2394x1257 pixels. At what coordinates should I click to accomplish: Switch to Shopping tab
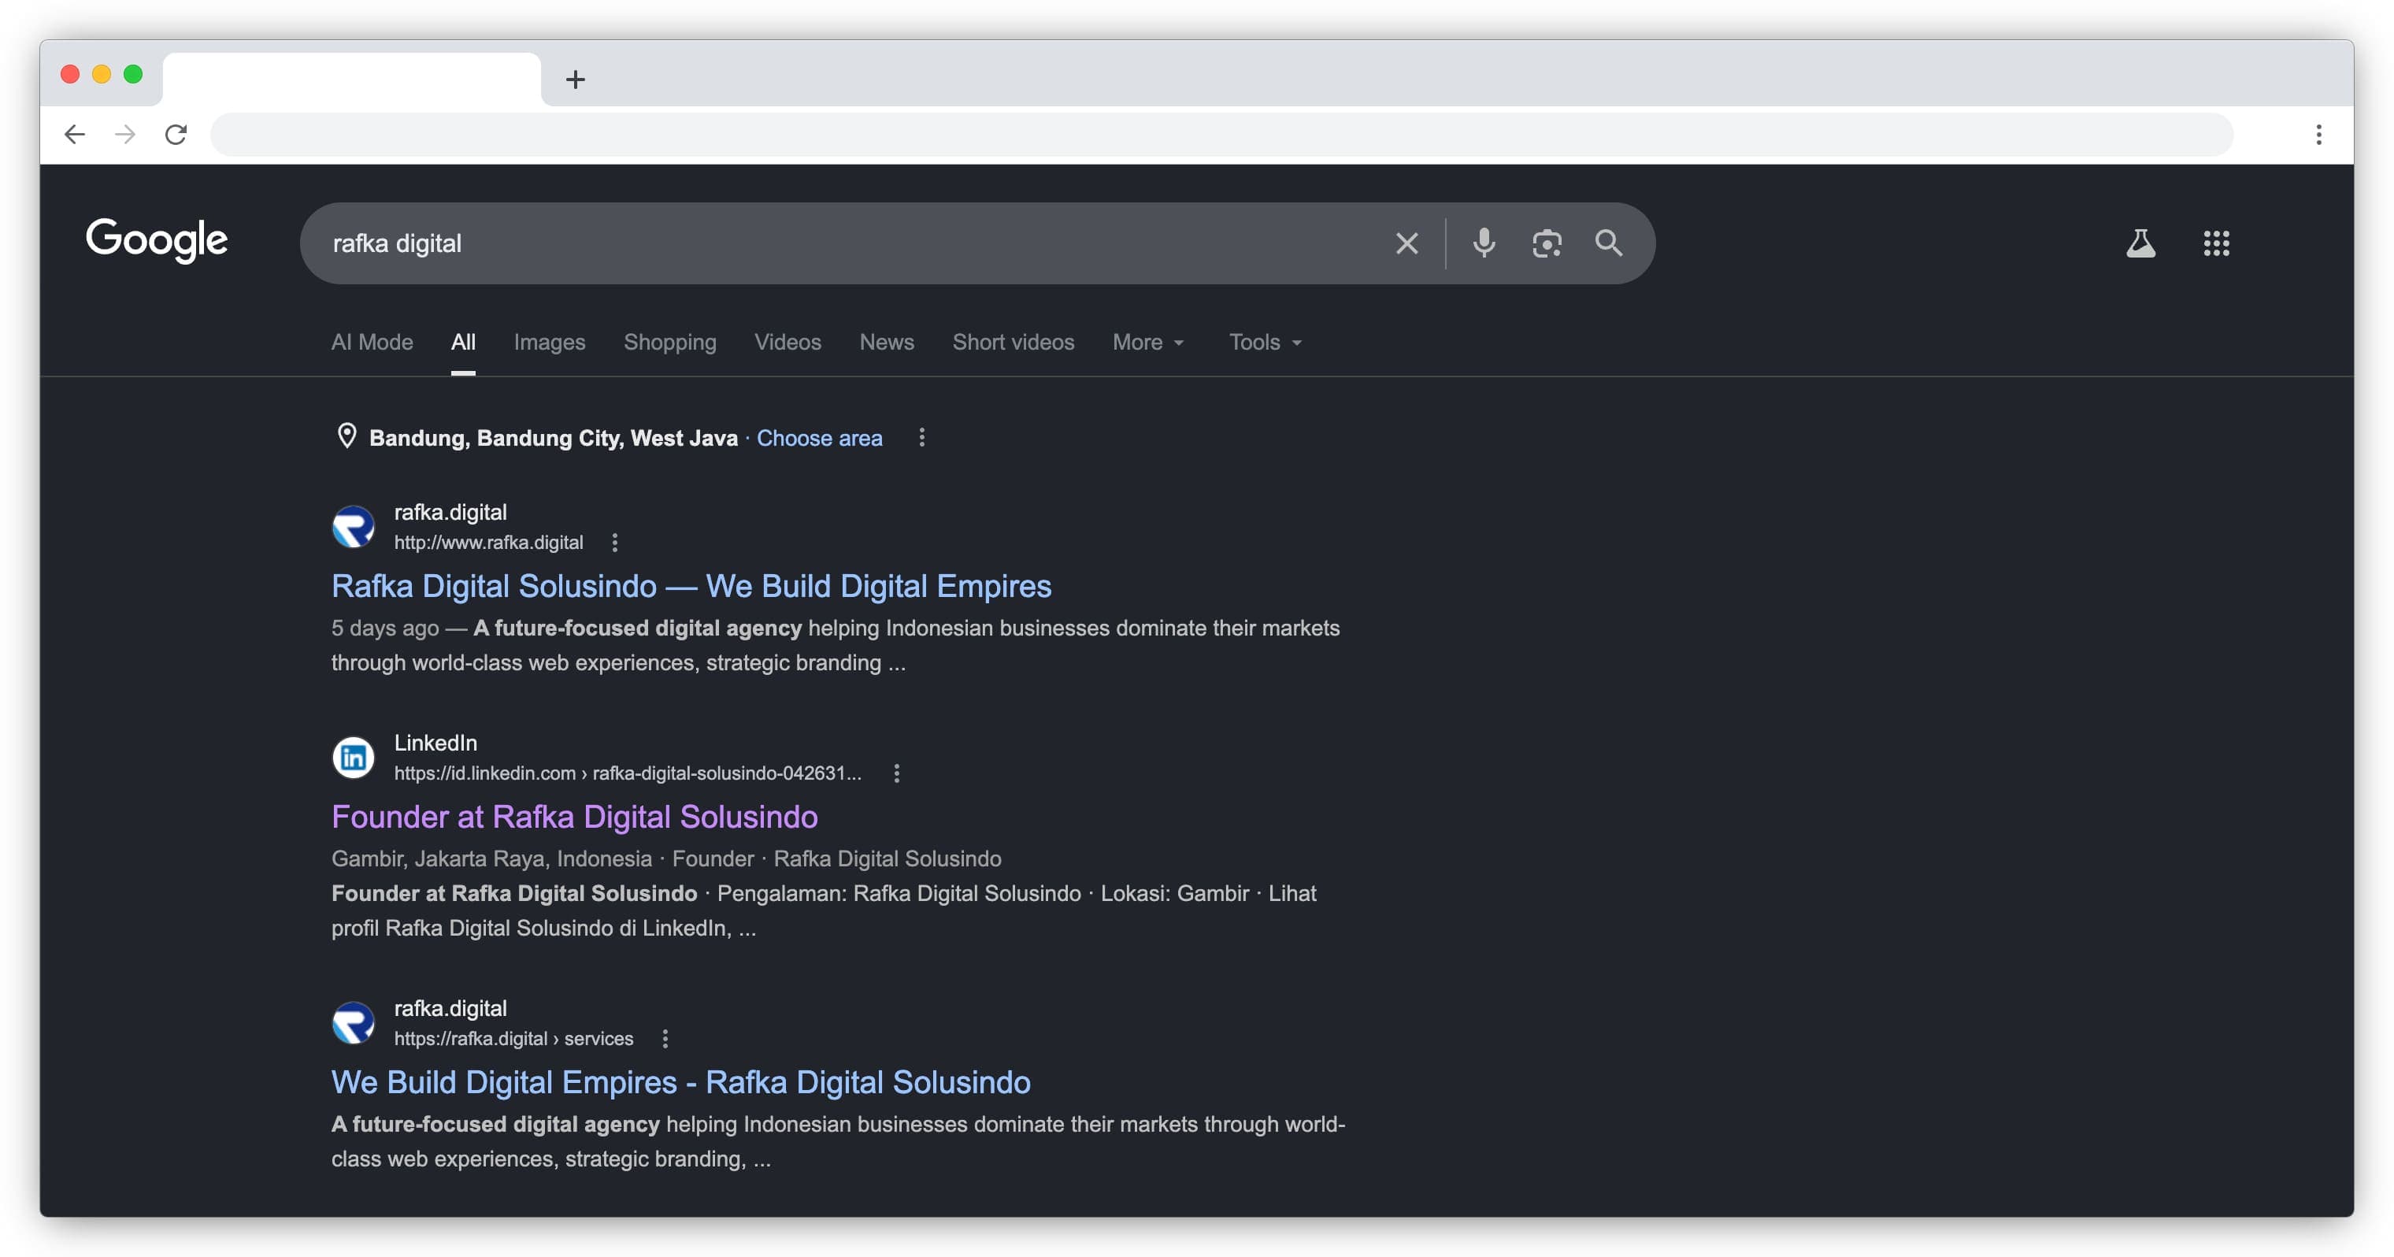tap(670, 342)
